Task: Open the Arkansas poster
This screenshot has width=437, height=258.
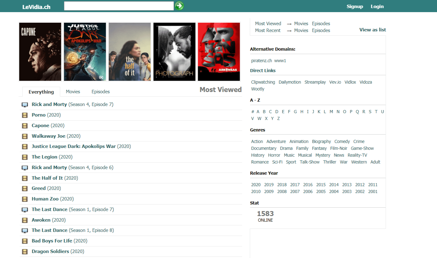Action: click(219, 52)
